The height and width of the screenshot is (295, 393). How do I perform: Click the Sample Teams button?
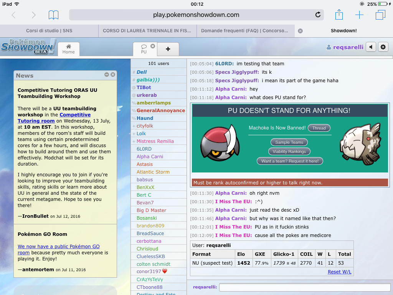[x=289, y=142]
